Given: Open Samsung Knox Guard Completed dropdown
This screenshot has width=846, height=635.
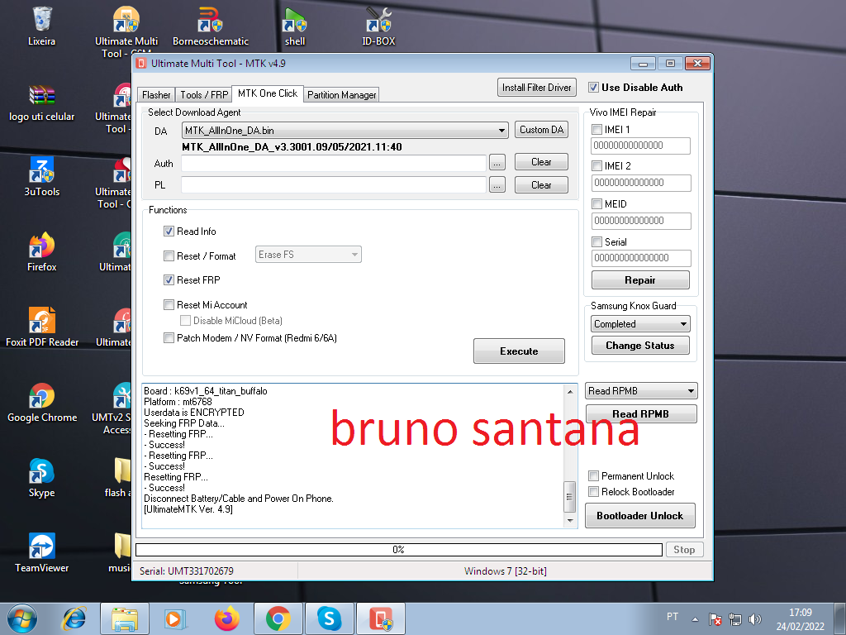Looking at the screenshot, I should click(640, 324).
